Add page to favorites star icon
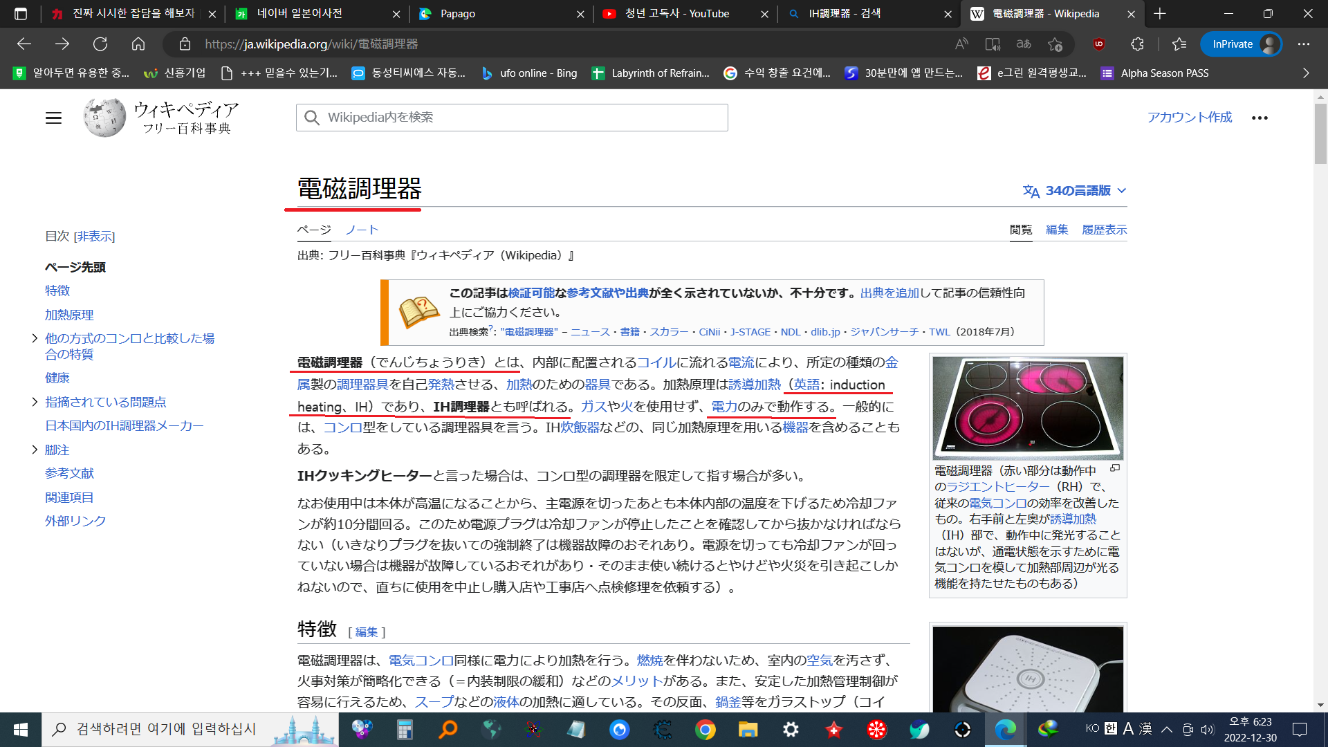The image size is (1328, 747). tap(1055, 44)
